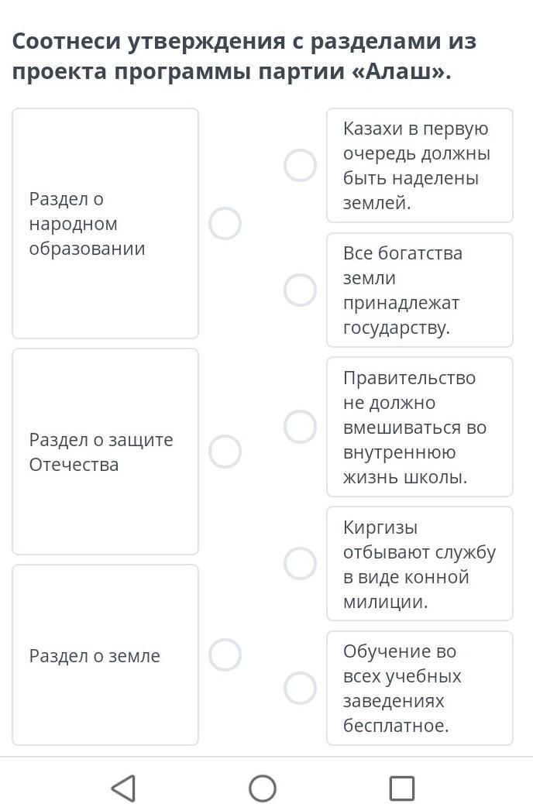Click the 'Киргизы отбывают службу' card
The height and width of the screenshot is (804, 533).
tap(420, 564)
